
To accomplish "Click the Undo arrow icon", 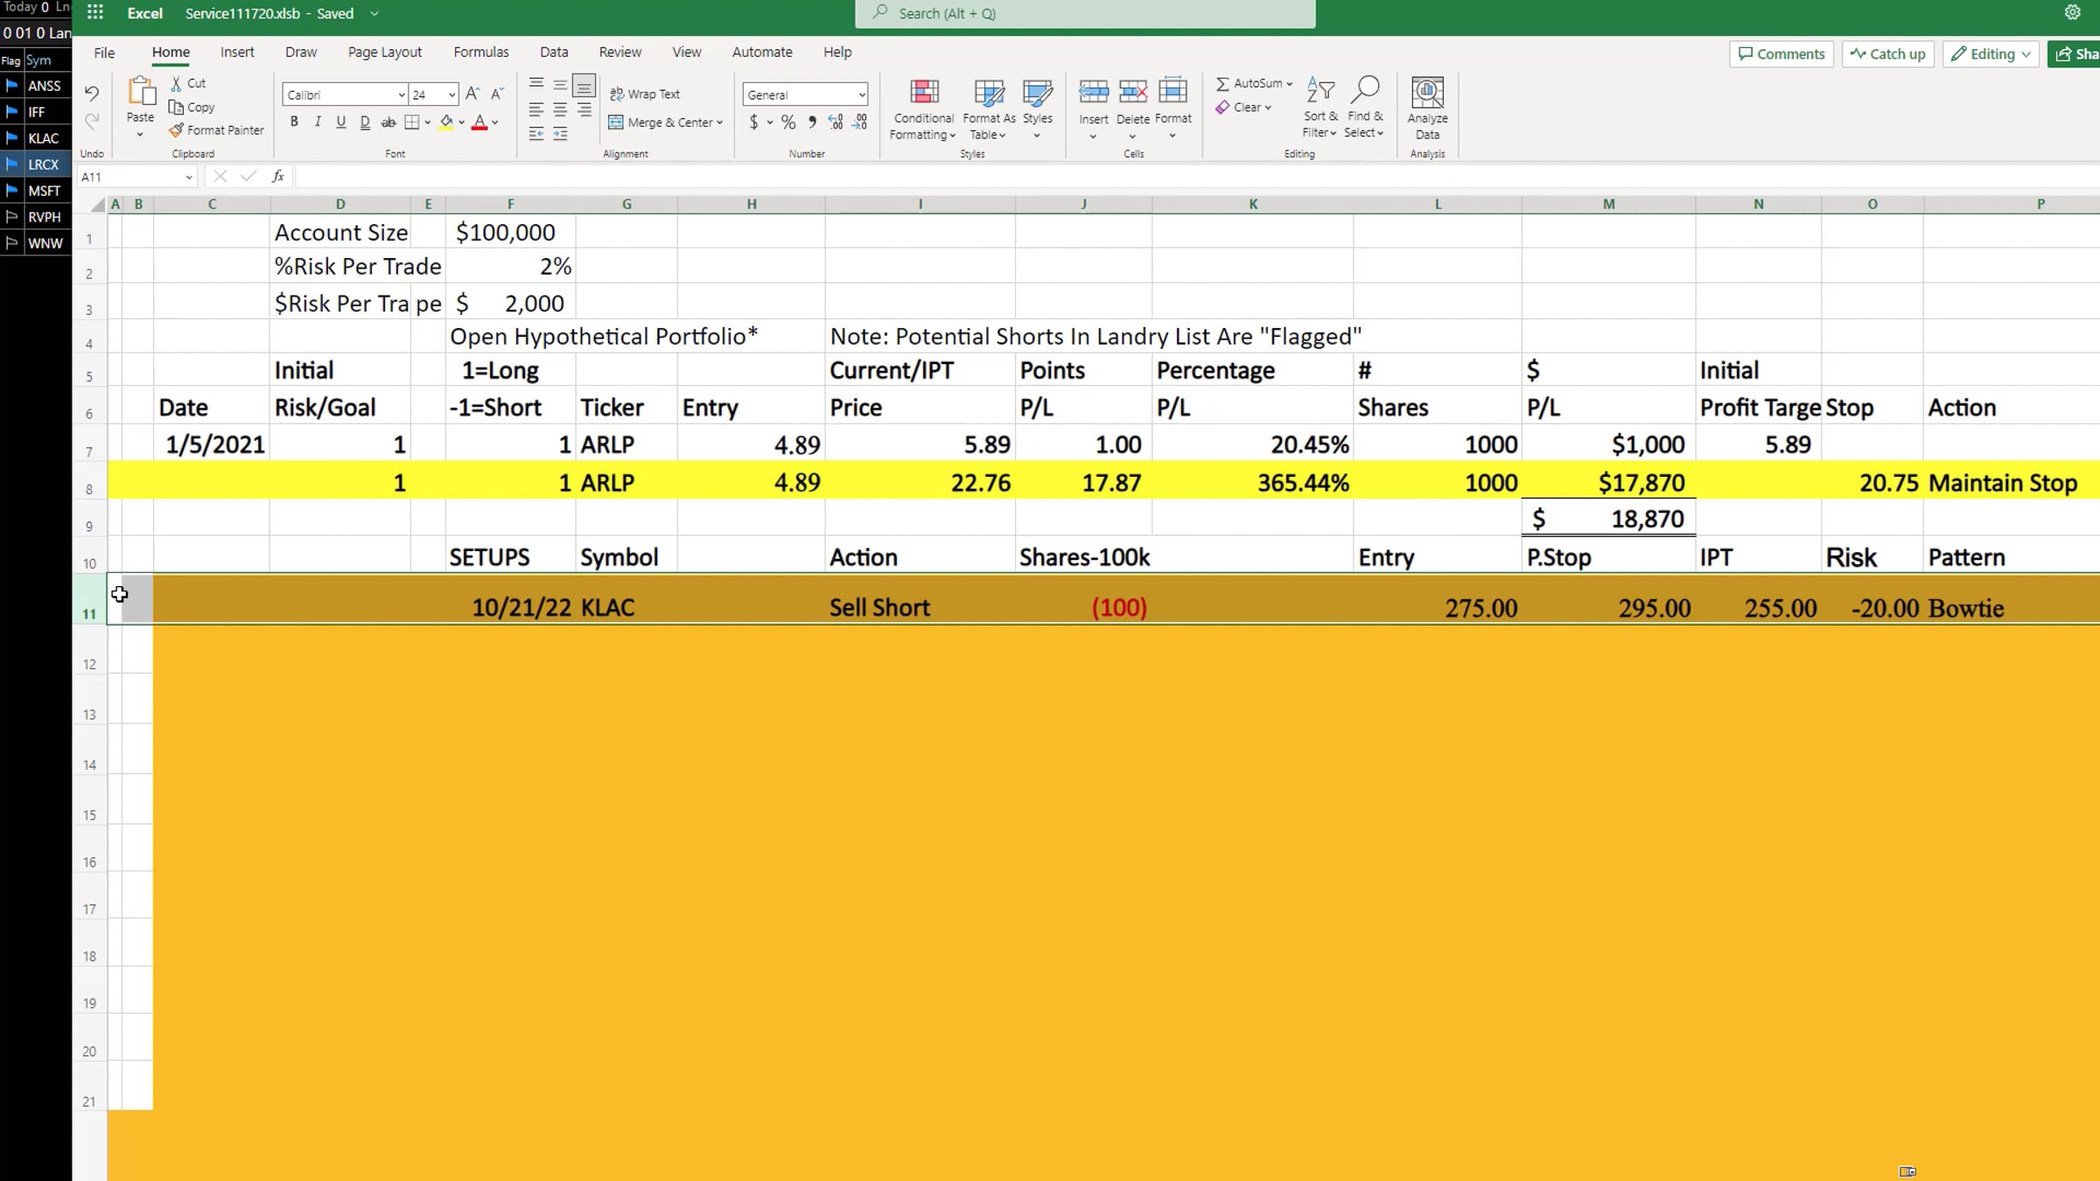I will pyautogui.click(x=91, y=93).
